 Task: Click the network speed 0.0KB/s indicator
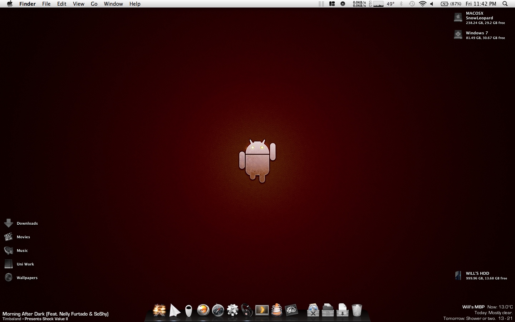tap(359, 4)
